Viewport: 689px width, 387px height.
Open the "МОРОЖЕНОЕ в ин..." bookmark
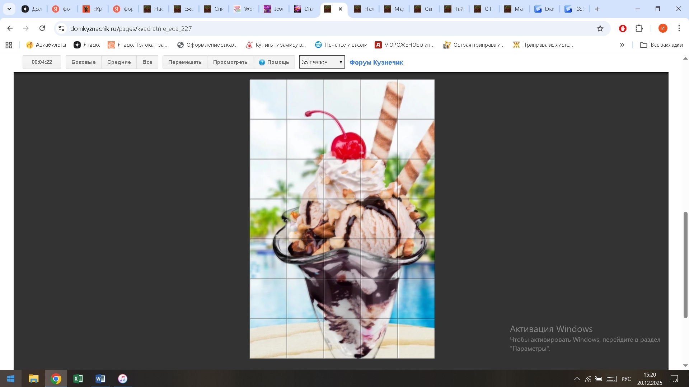click(405, 45)
